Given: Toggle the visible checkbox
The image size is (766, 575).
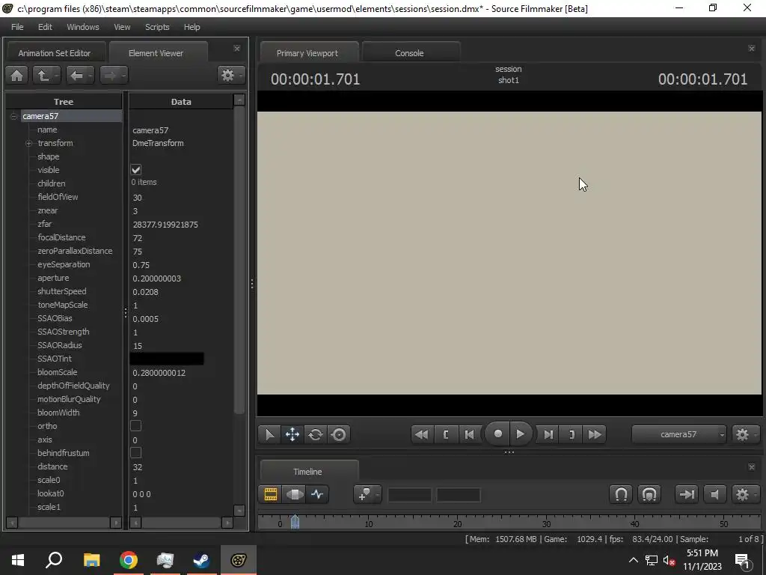Looking at the screenshot, I should tap(136, 170).
